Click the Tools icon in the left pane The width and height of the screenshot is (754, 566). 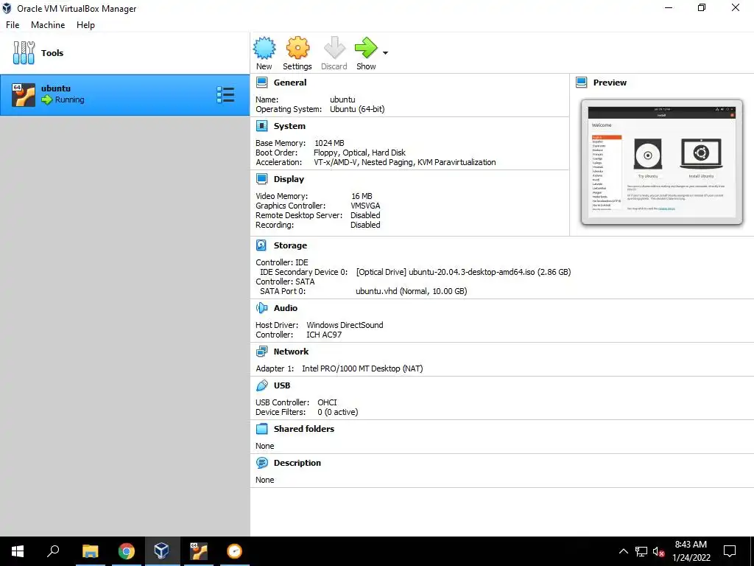[24, 53]
